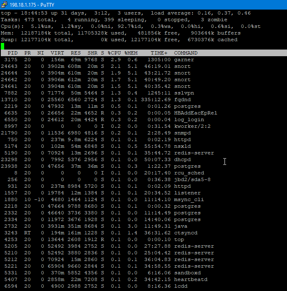This screenshot has height=291, width=287.
Task: Click the 'fqdnd' command name
Action: (x=182, y=100)
